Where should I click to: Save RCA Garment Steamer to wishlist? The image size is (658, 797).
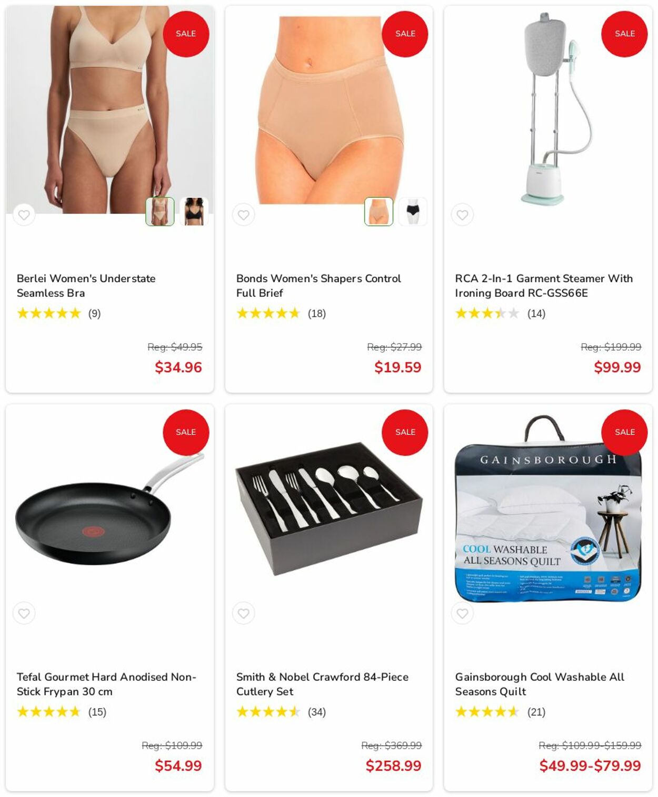coord(462,215)
